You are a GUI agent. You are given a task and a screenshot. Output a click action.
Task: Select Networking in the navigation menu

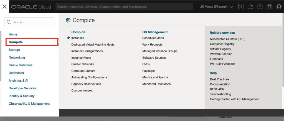pyautogui.click(x=17, y=57)
